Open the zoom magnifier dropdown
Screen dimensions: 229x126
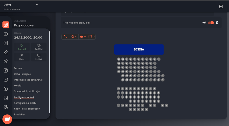point(74,37)
